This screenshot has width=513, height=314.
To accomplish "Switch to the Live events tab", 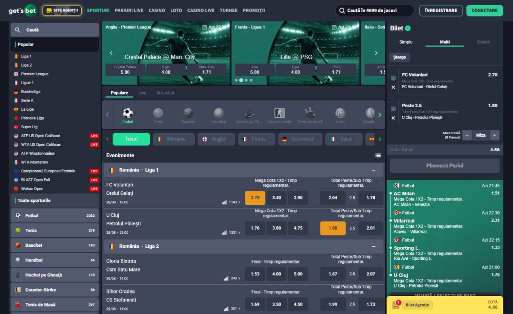I will tap(142, 93).
